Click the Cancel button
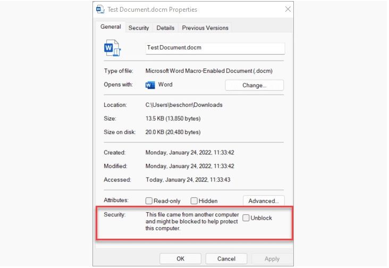 click(226, 259)
